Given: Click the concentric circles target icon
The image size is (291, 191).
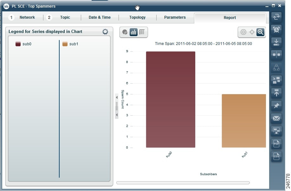Looking at the screenshot, I should tap(243, 32).
